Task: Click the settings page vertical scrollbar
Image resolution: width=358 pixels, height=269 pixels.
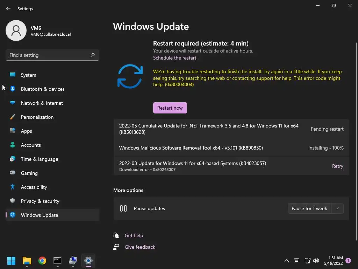Action: (356, 141)
